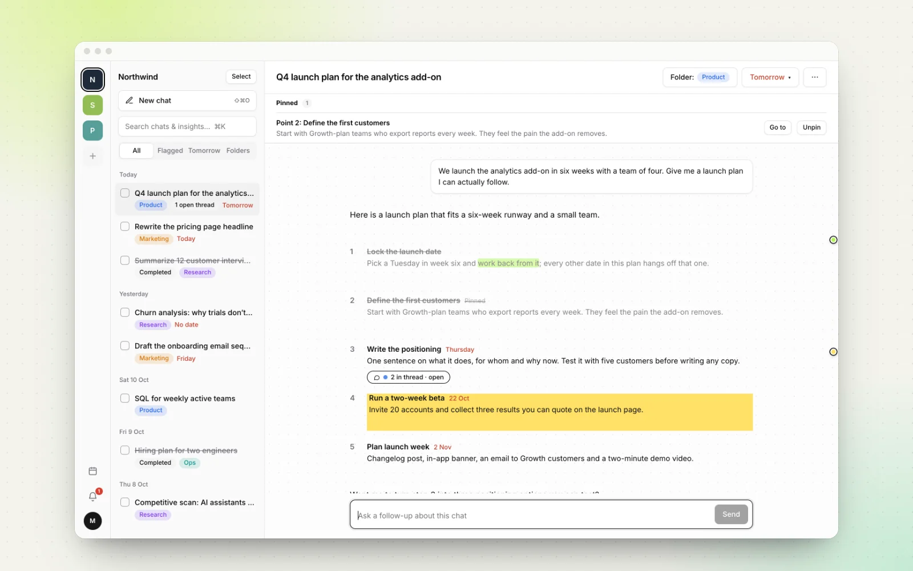Click the '2 Nov' date on Plan launch week
The image size is (913, 571).
click(442, 447)
